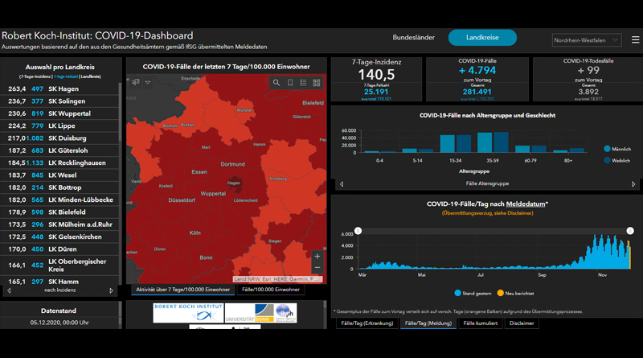Select SK Bielefeld in the list

pyautogui.click(x=59, y=212)
